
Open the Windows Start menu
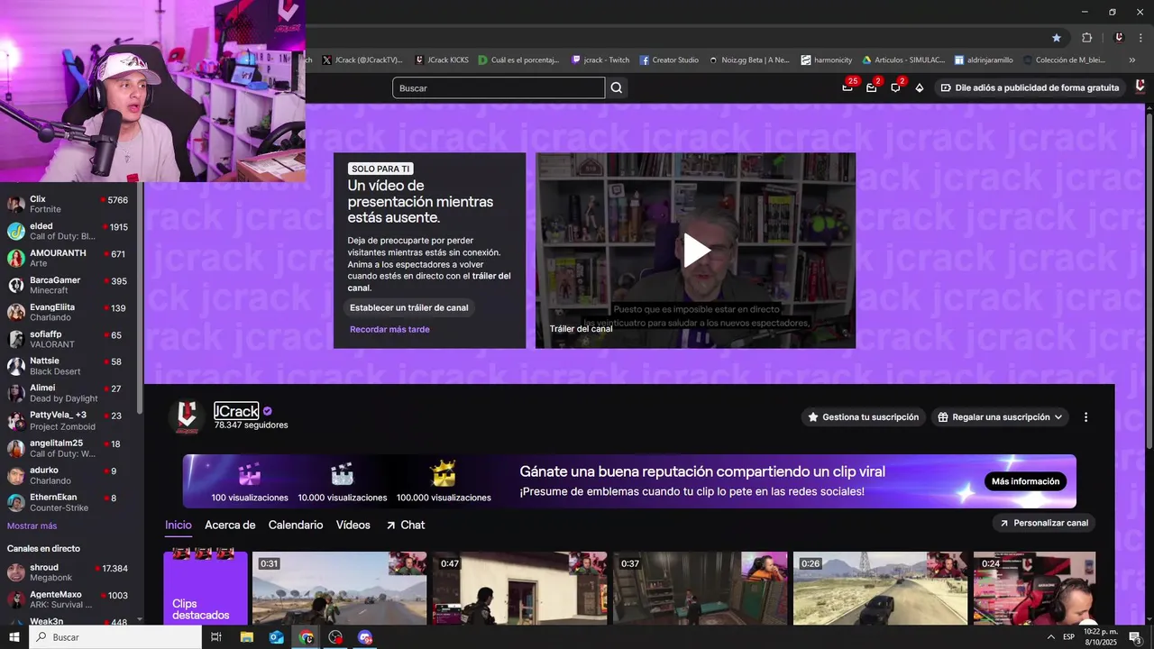[14, 637]
